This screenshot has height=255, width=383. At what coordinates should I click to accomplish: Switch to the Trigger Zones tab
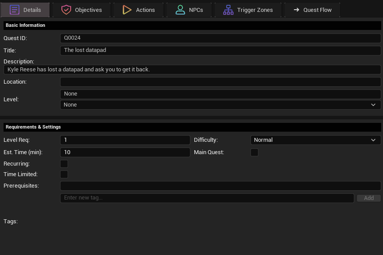(x=248, y=10)
